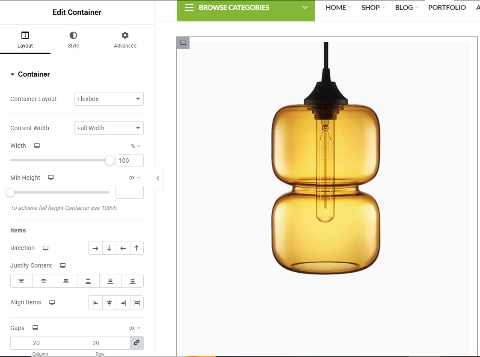Click the Browse Categories label
Viewport: 480px width, 357px height.
pyautogui.click(x=234, y=7)
